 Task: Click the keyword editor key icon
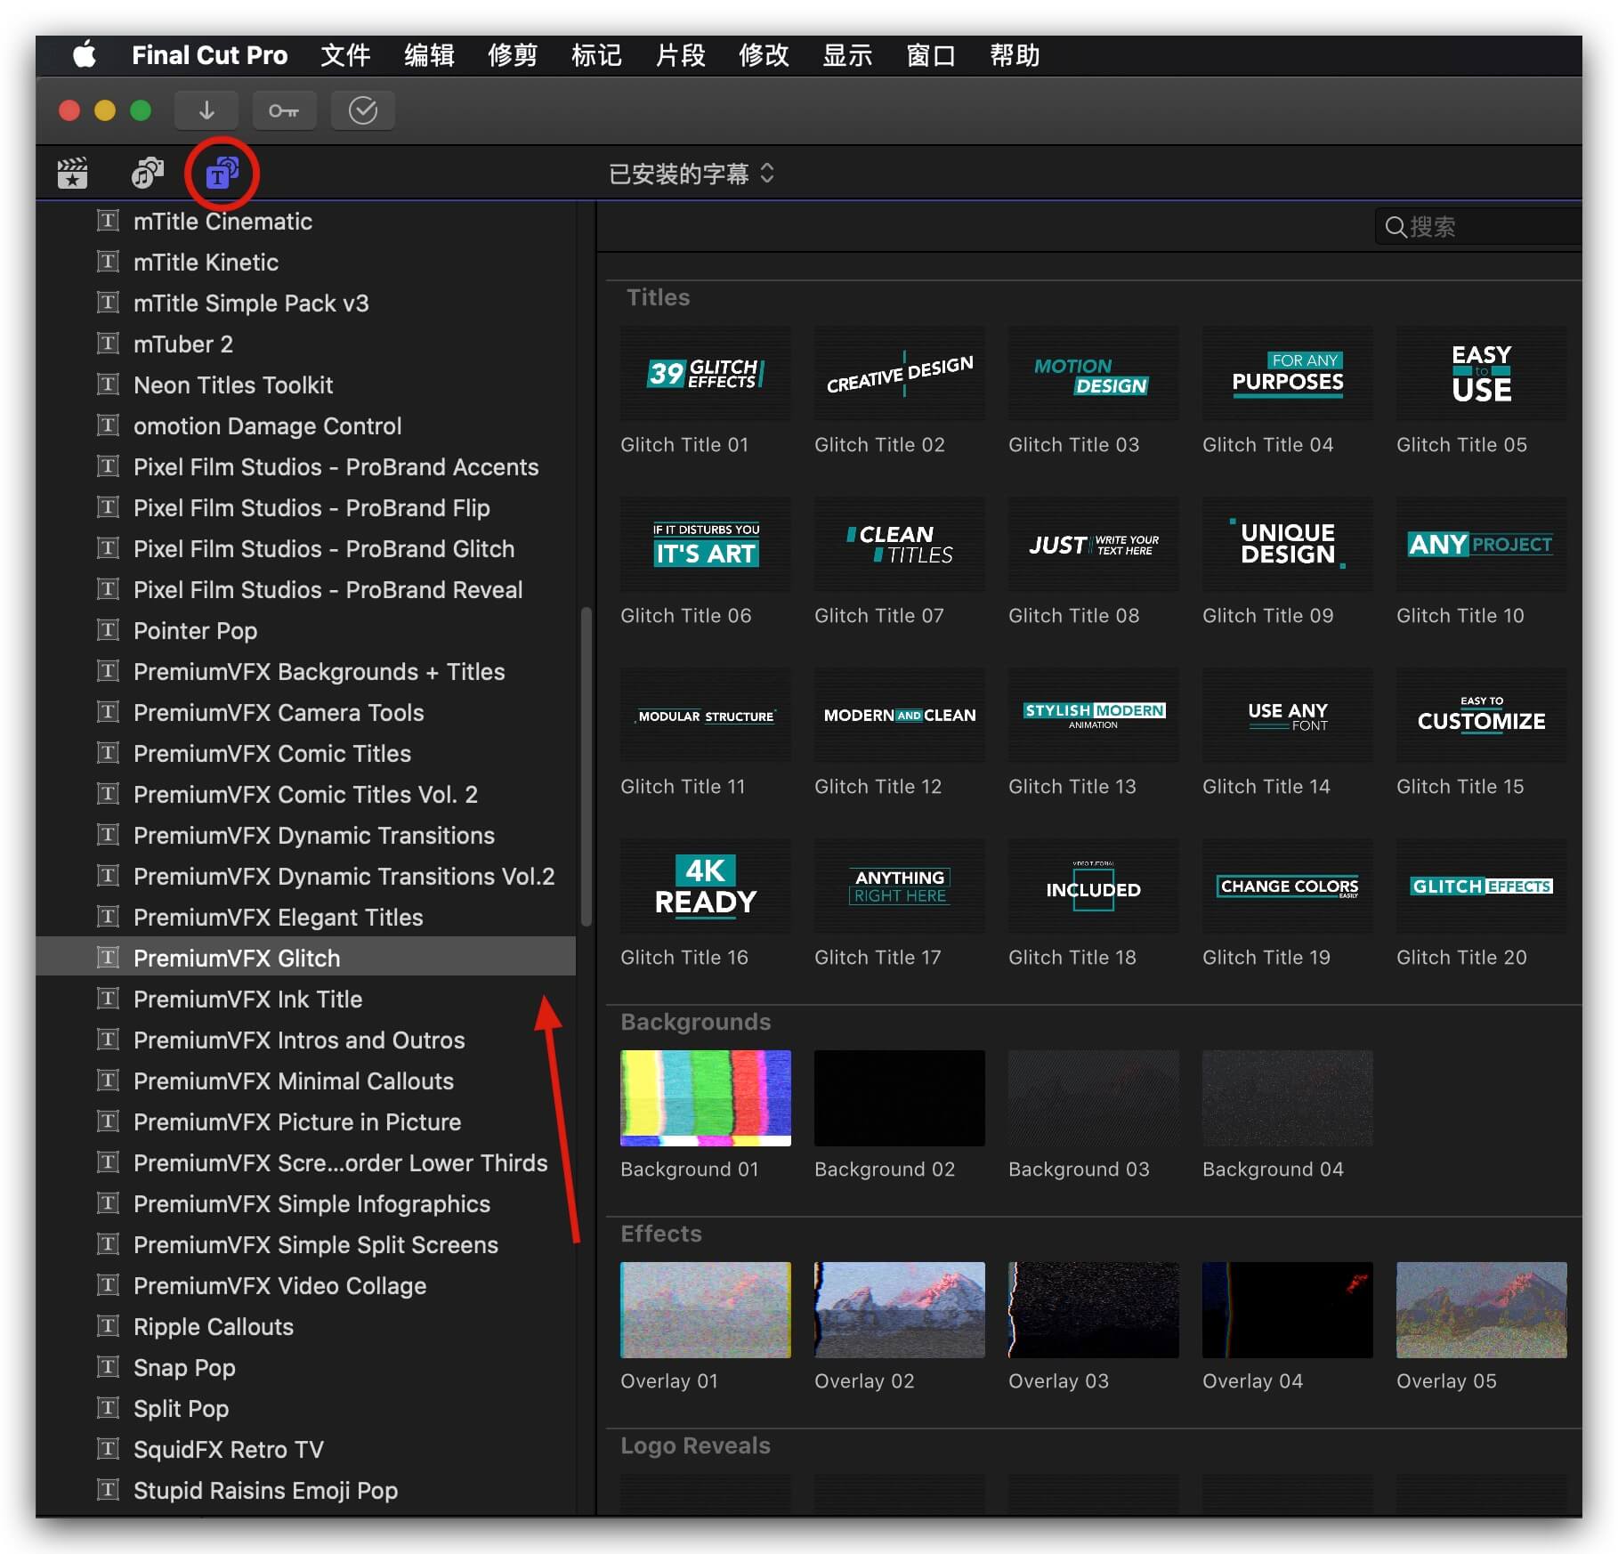(284, 110)
